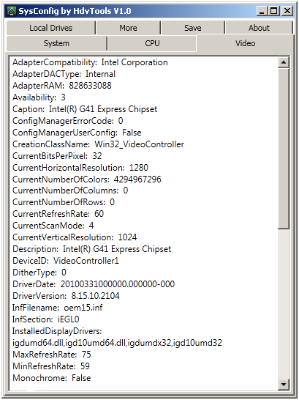Screen dimensions: 299x400
Task: Minimize the SysConfig window
Action: (x=262, y=11)
